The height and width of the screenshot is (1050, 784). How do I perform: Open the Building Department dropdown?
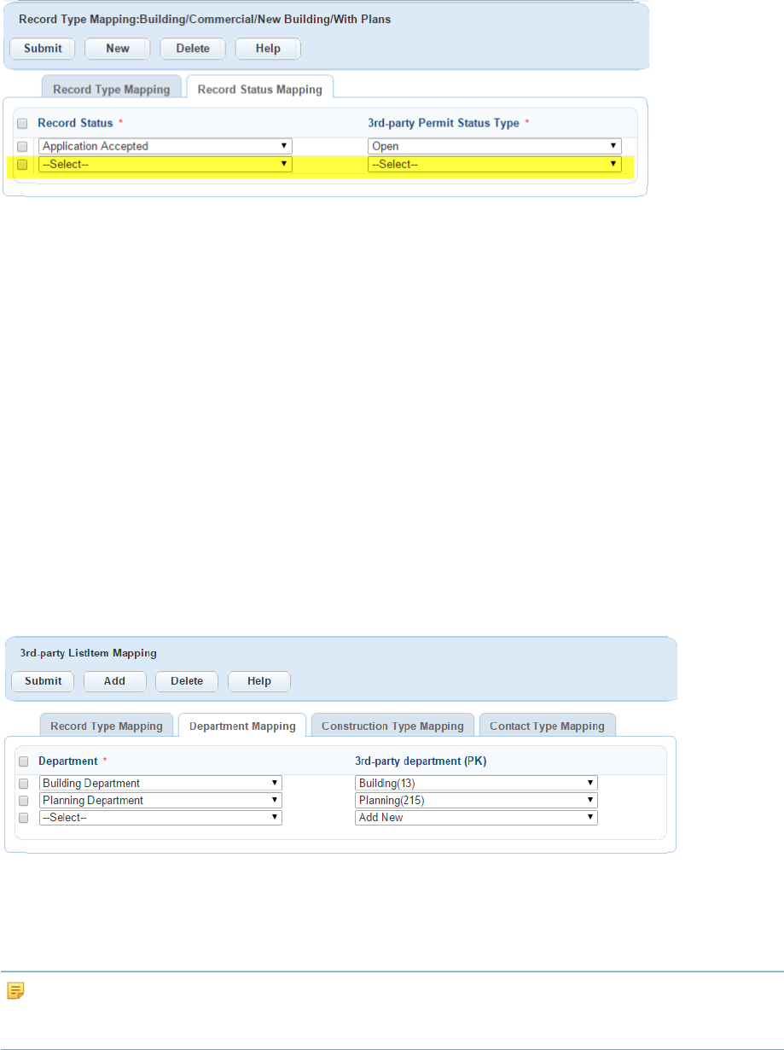coord(160,783)
